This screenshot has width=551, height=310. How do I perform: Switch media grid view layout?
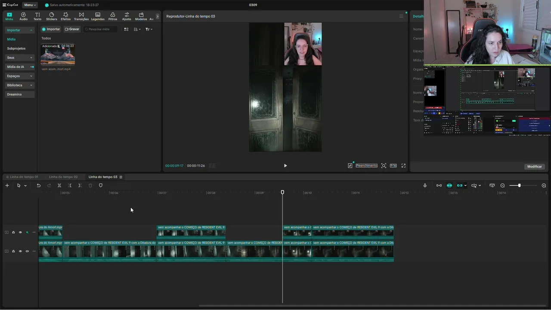tap(126, 29)
